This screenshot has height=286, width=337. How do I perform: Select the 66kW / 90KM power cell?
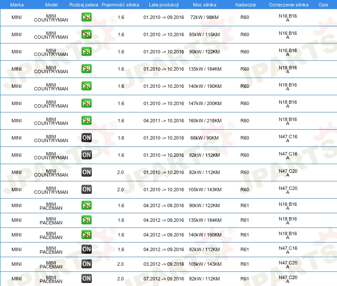[x=204, y=138]
